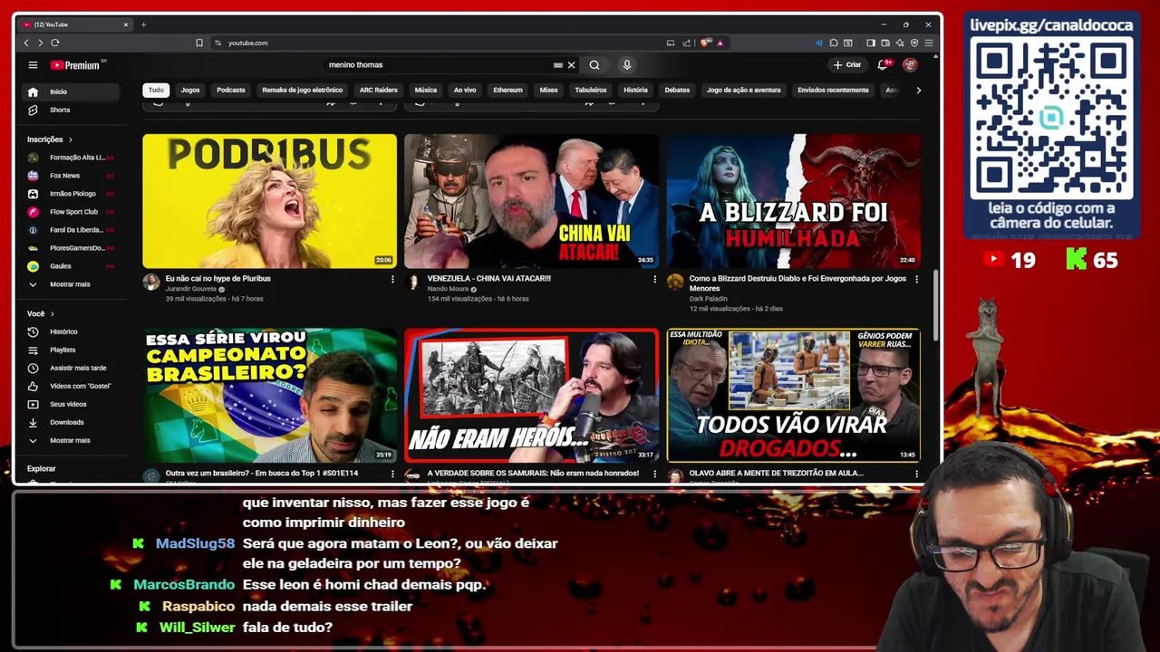Viewport: 1160px width, 652px height.
Task: Open options menu for Venezuela video
Action: (654, 280)
